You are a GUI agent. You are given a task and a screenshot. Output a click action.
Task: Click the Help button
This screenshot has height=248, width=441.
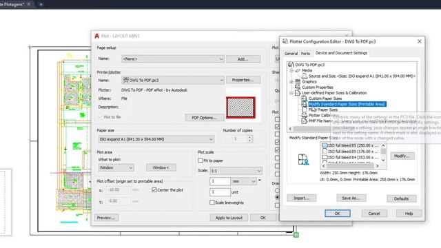pyautogui.click(x=409, y=214)
